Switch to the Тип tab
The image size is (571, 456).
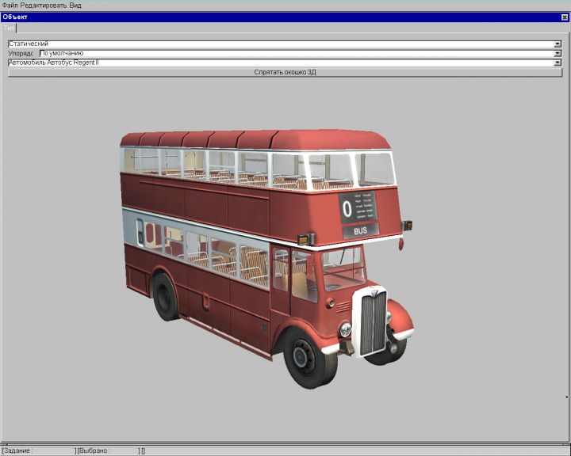[9, 27]
